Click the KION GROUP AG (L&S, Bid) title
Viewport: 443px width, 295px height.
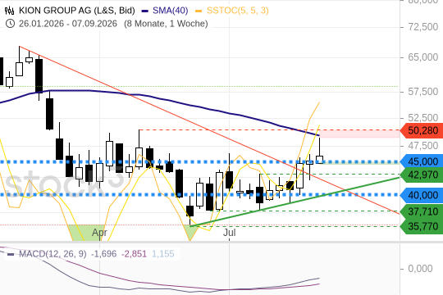pos(77,11)
